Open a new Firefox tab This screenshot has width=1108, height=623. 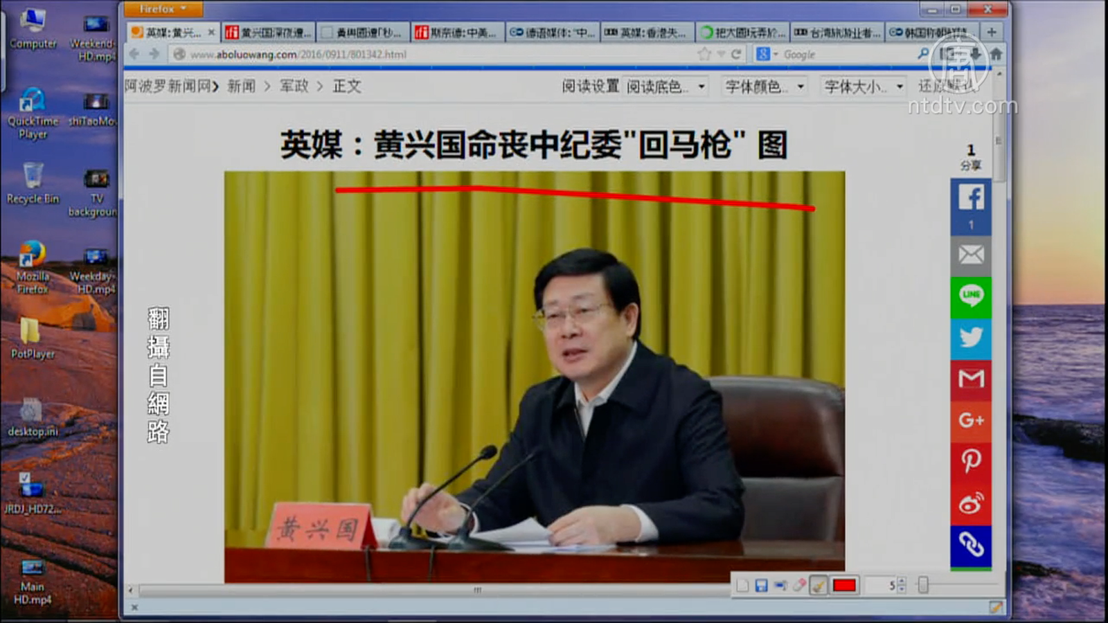point(992,33)
